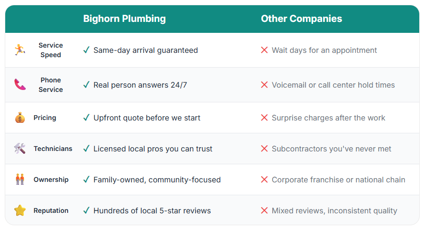Click the running person Service Speed icon
Viewport: 424px width, 230px height.
(20, 50)
